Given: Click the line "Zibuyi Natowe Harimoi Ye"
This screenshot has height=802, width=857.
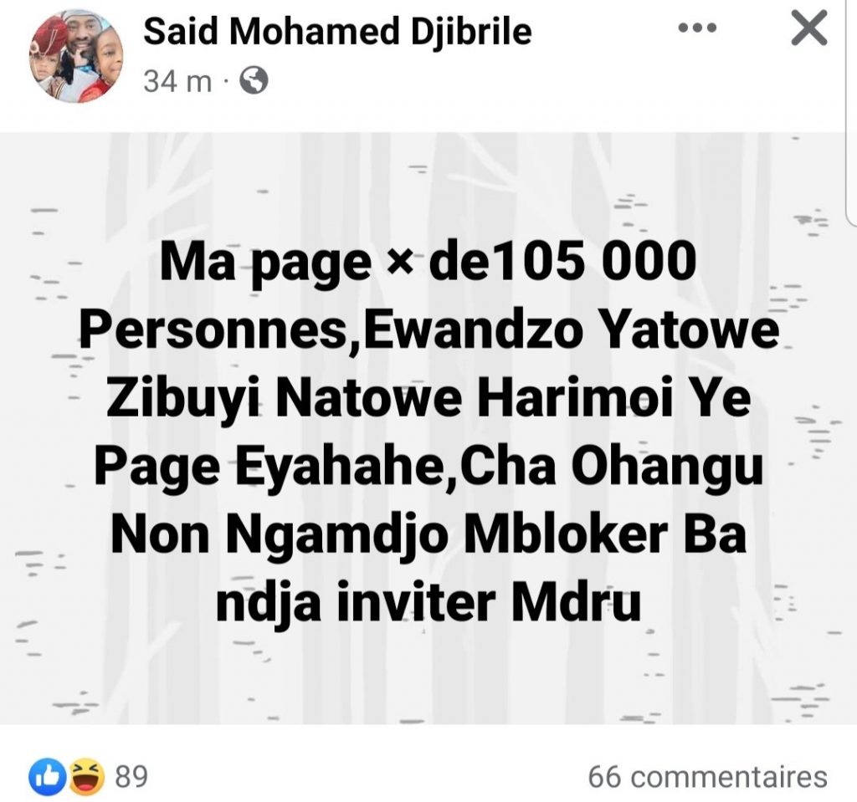Looking at the screenshot, I should click(428, 401).
